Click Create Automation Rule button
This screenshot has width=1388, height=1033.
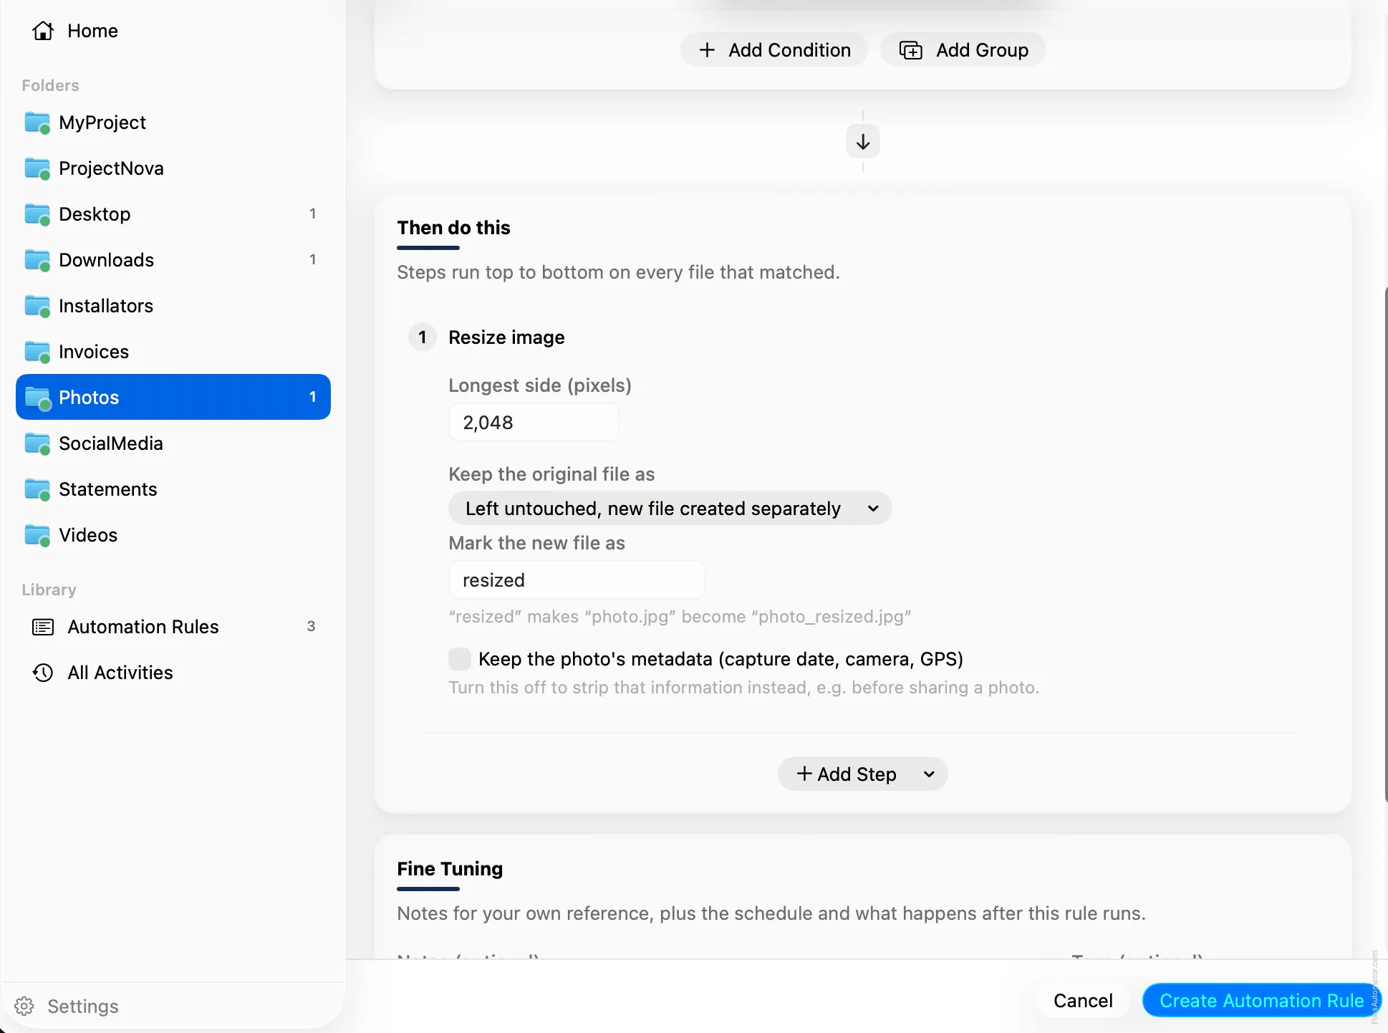[1261, 1001]
